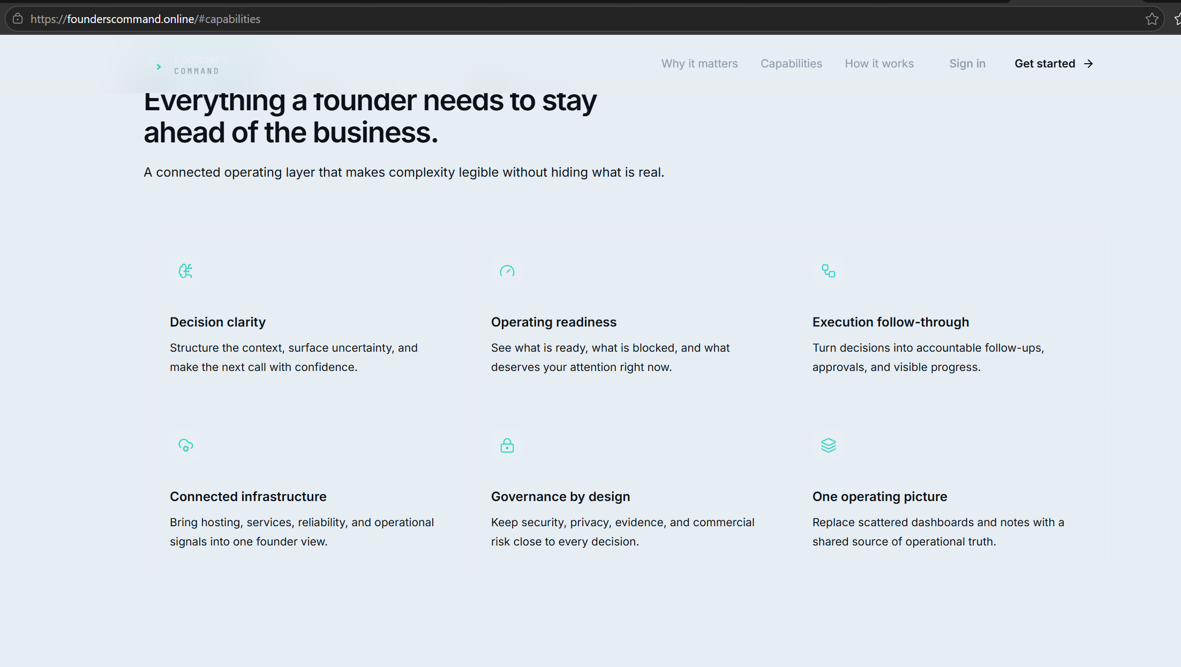
Task: Click the Get started button
Action: coord(1054,64)
